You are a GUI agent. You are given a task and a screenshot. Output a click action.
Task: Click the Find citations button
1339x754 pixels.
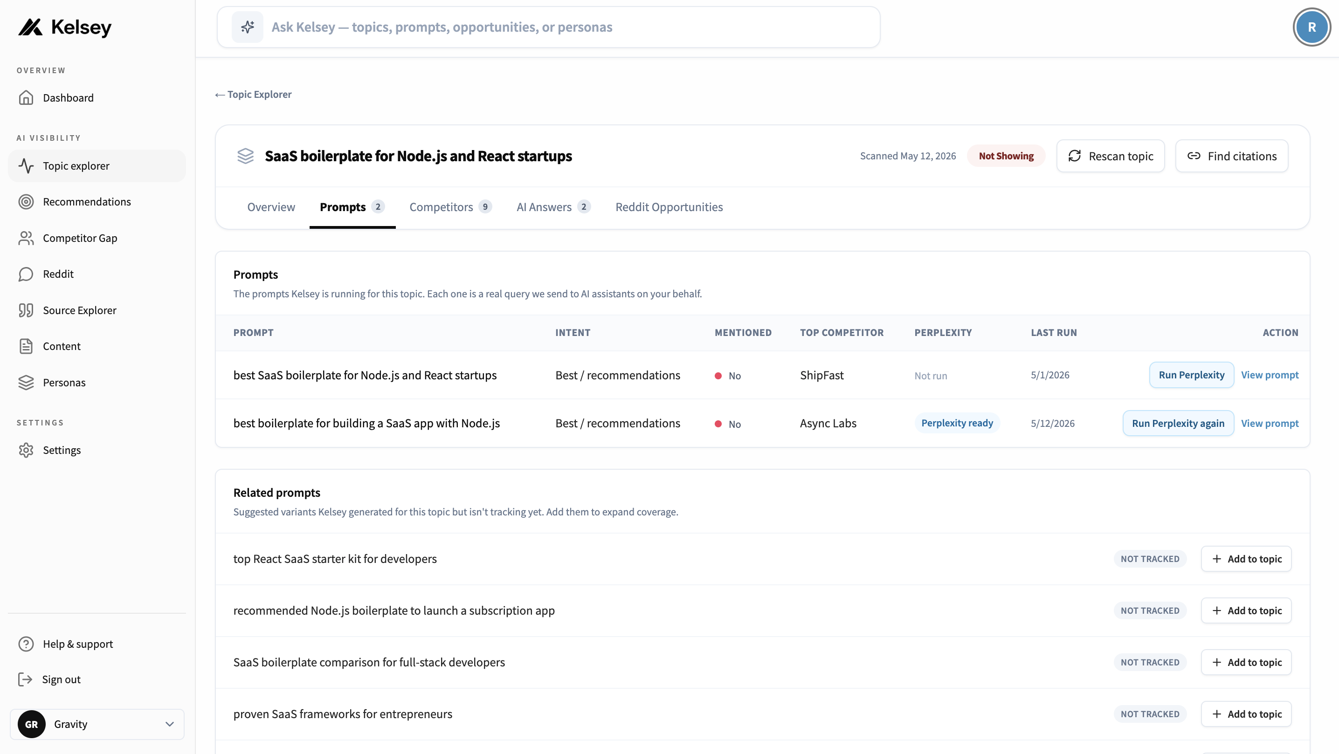[1231, 156]
